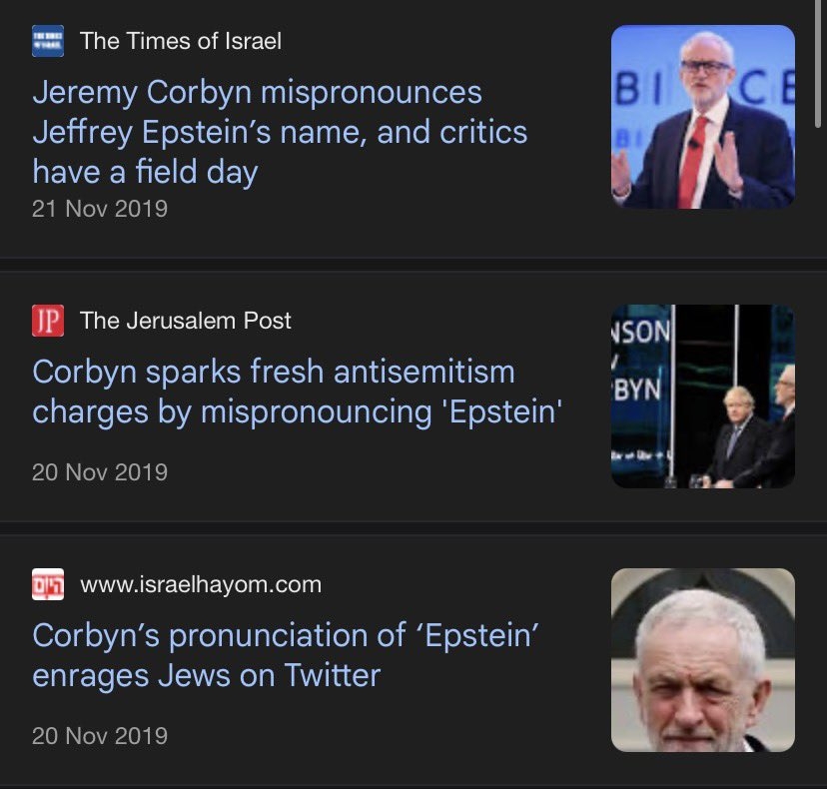Click the Israel Hayom site favicon
Image resolution: width=827 pixels, height=789 pixels.
(48, 584)
